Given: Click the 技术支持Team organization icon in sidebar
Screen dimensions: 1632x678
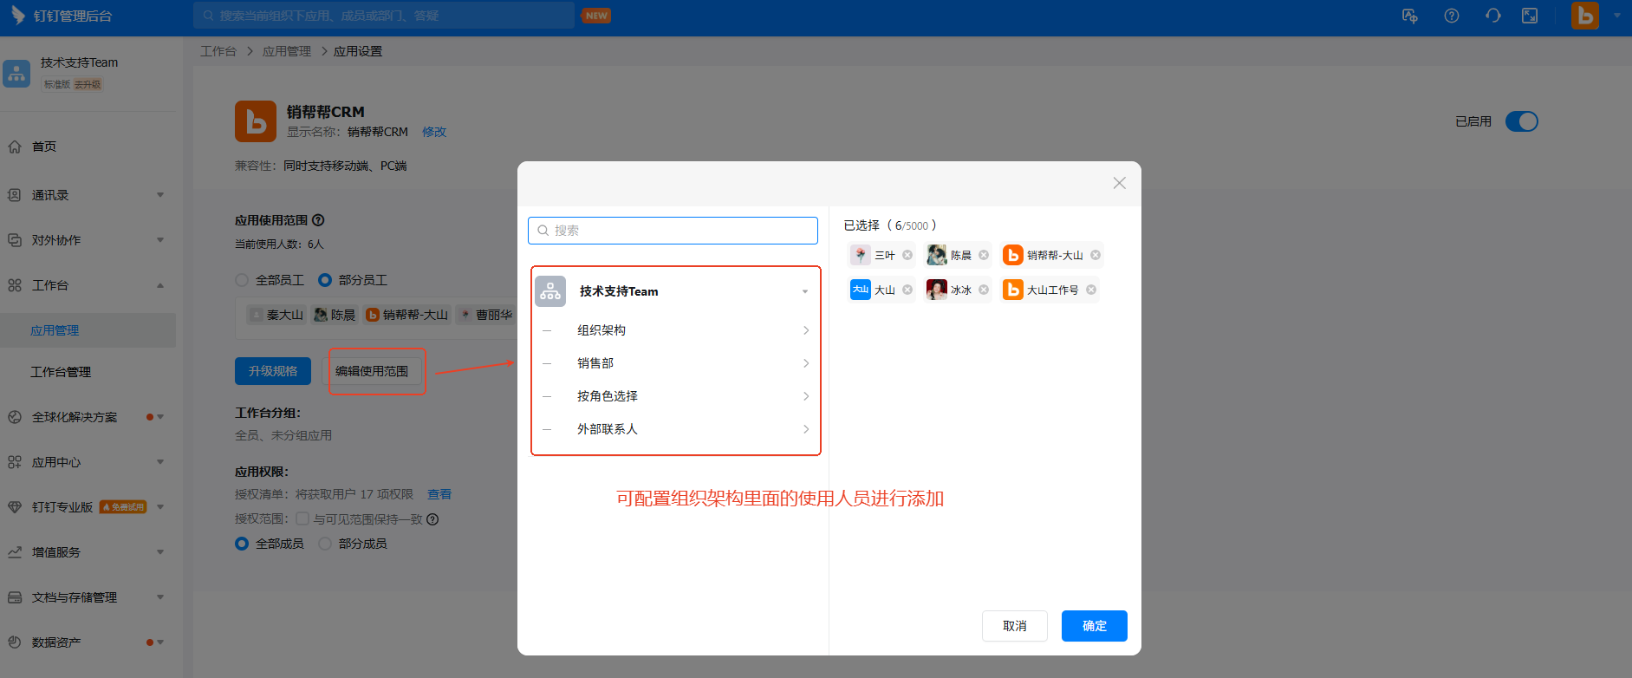Looking at the screenshot, I should click(16, 74).
